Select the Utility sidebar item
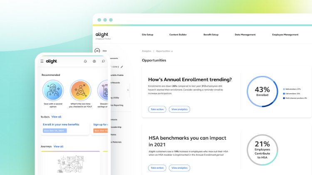 pos(115,97)
